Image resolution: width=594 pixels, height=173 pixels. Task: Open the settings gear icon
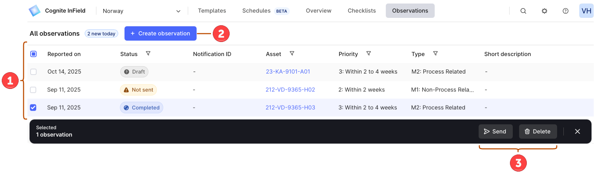544,11
